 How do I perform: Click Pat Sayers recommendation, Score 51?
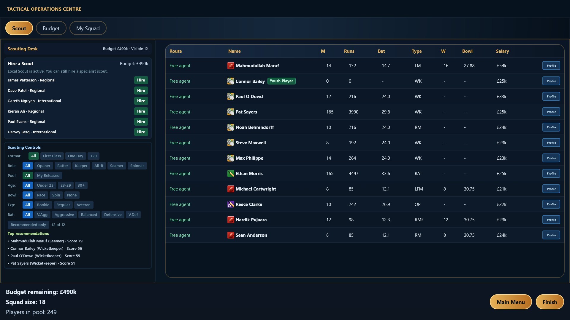42,263
